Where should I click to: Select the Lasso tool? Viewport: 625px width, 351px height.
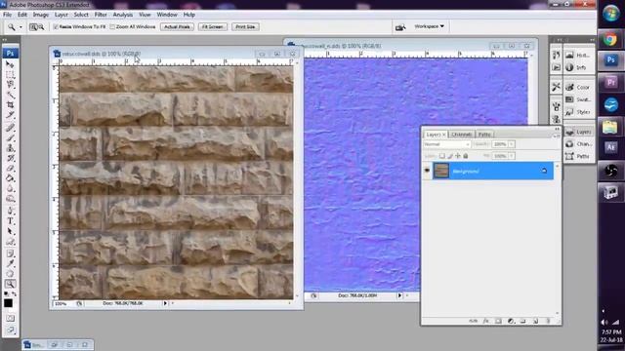(x=10, y=85)
